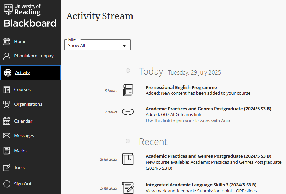Viewport: 286px width, 194px height.
Task: Go to Courses in the sidebar menu
Action: pos(22,90)
